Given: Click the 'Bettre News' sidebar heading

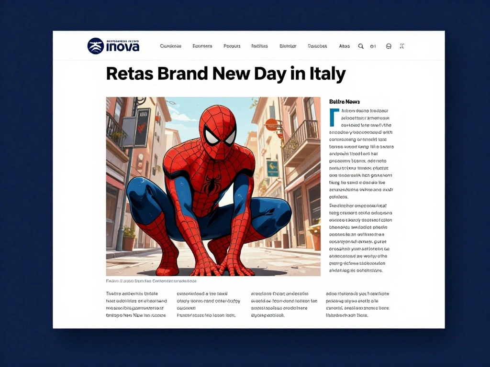Looking at the screenshot, I should click(345, 102).
